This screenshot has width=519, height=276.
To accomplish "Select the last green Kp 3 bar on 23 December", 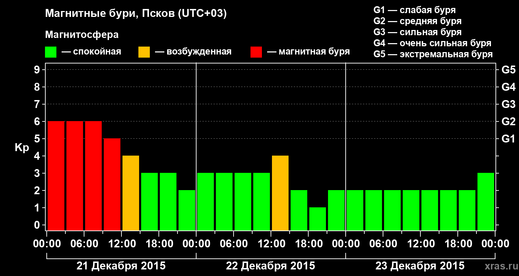I will 486,202.
